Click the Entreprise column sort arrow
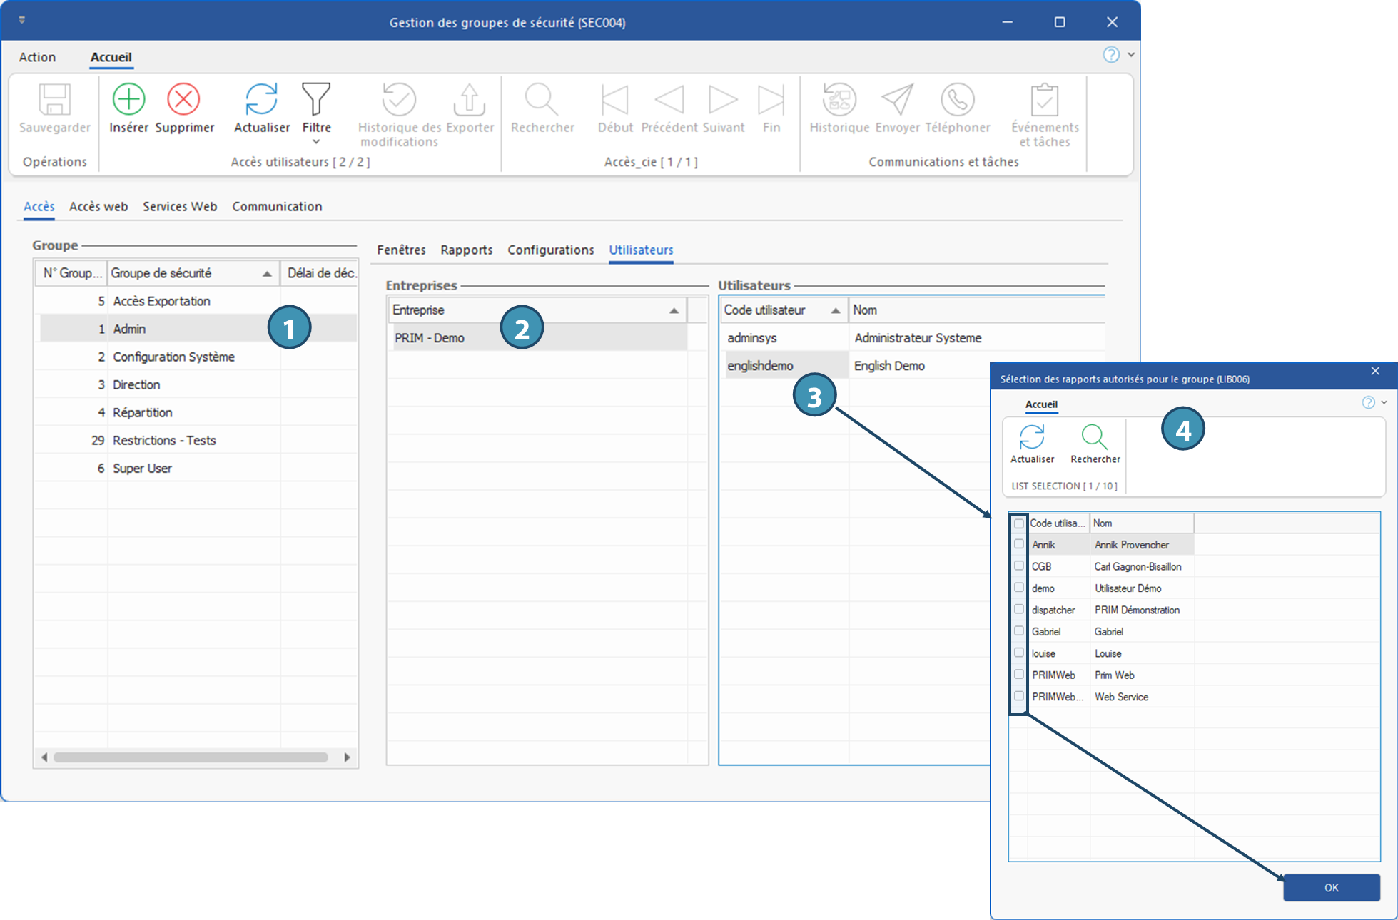The width and height of the screenshot is (1398, 920). [x=674, y=311]
